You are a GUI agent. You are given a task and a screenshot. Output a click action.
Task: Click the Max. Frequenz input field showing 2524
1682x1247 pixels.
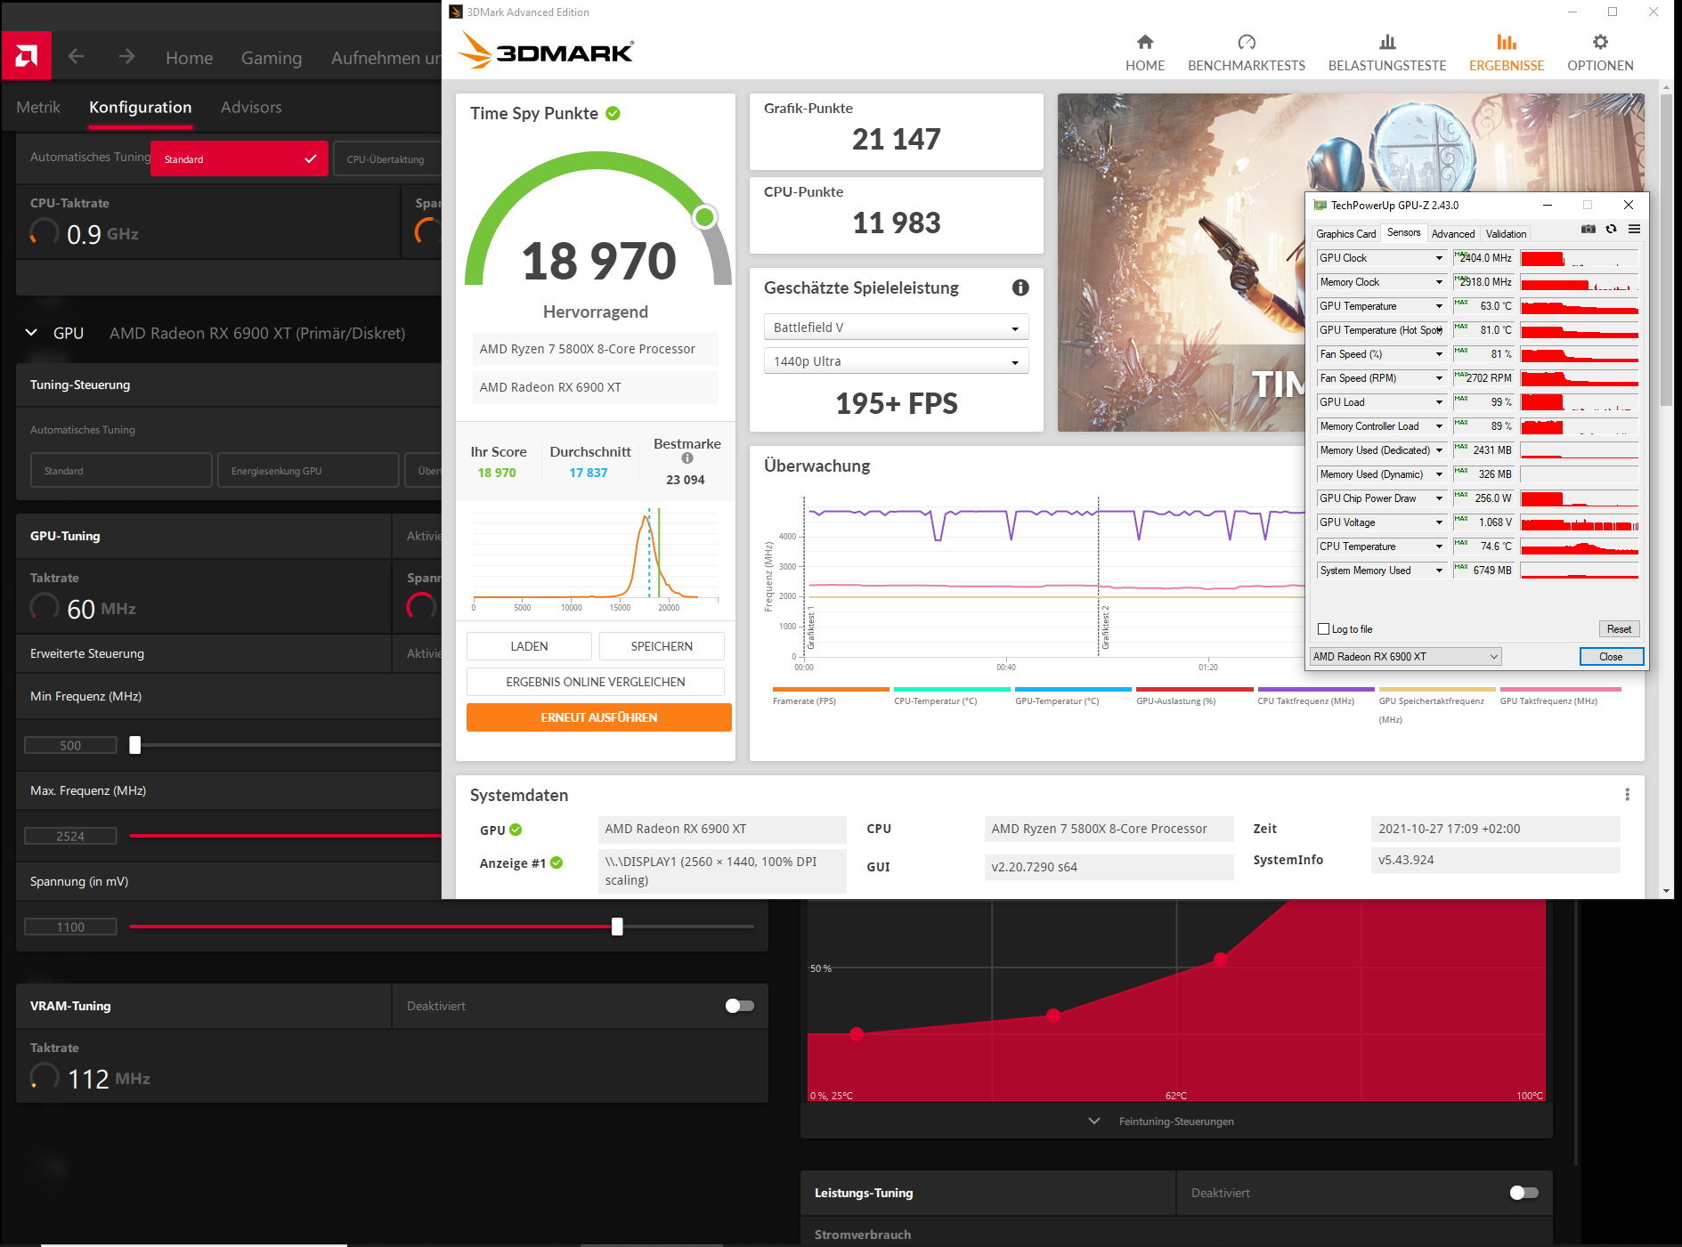coord(70,836)
